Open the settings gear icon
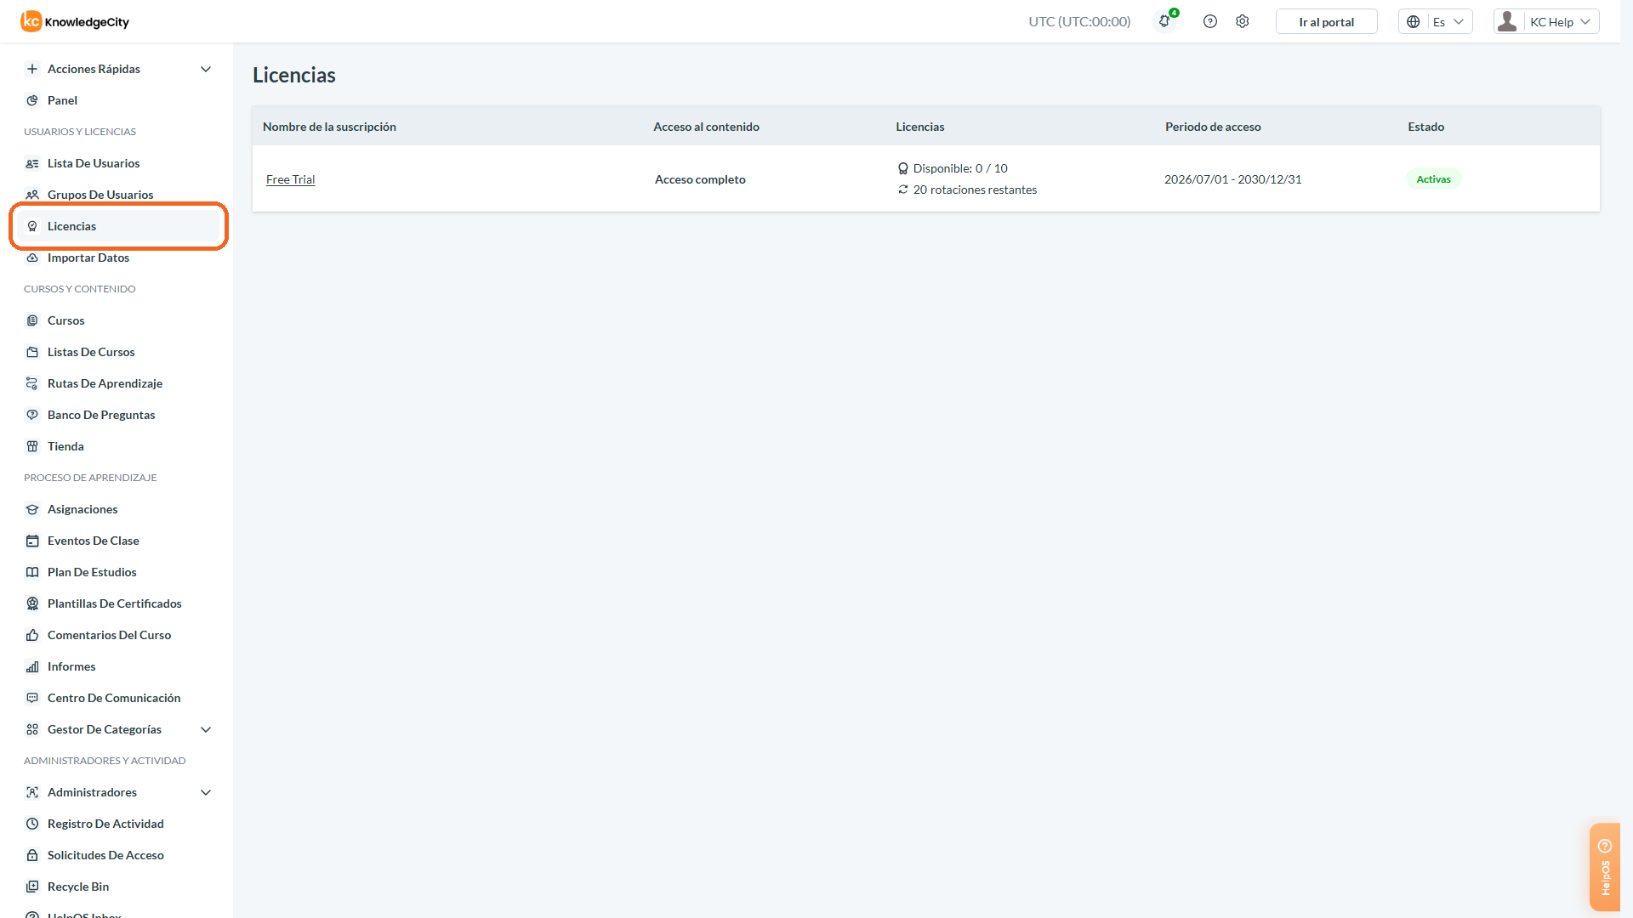1633x918 pixels. [x=1243, y=21]
